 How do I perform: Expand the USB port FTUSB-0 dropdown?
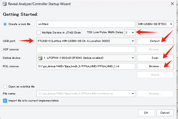pos(86,41)
